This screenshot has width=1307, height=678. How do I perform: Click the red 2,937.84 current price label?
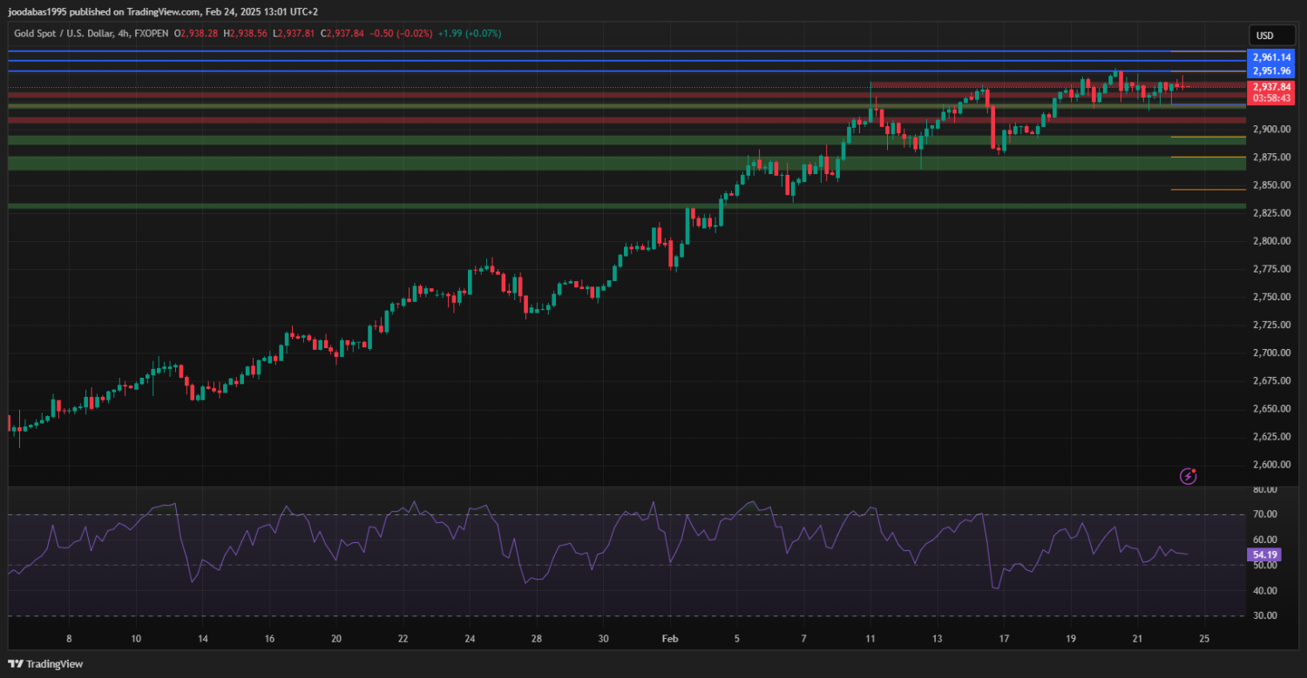[x=1271, y=87]
